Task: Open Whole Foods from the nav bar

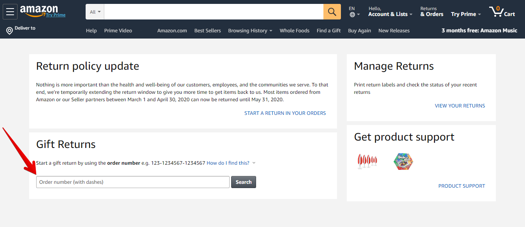Action: pyautogui.click(x=294, y=30)
